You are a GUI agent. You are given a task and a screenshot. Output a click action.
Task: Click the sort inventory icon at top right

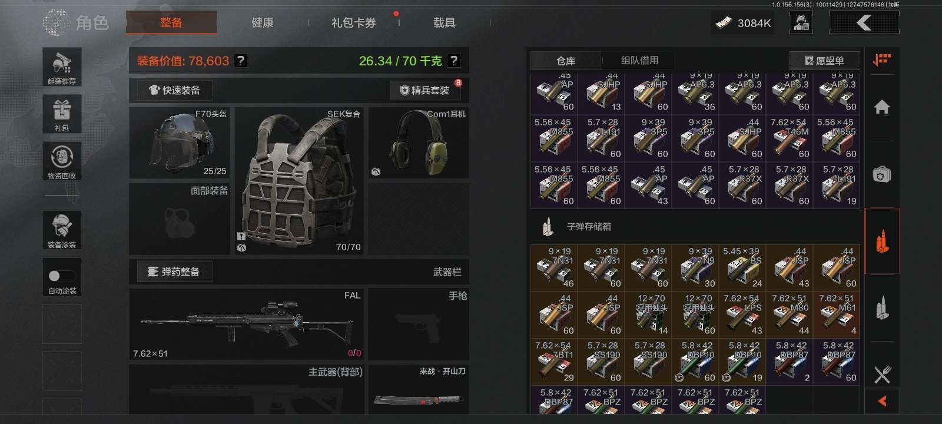(881, 60)
